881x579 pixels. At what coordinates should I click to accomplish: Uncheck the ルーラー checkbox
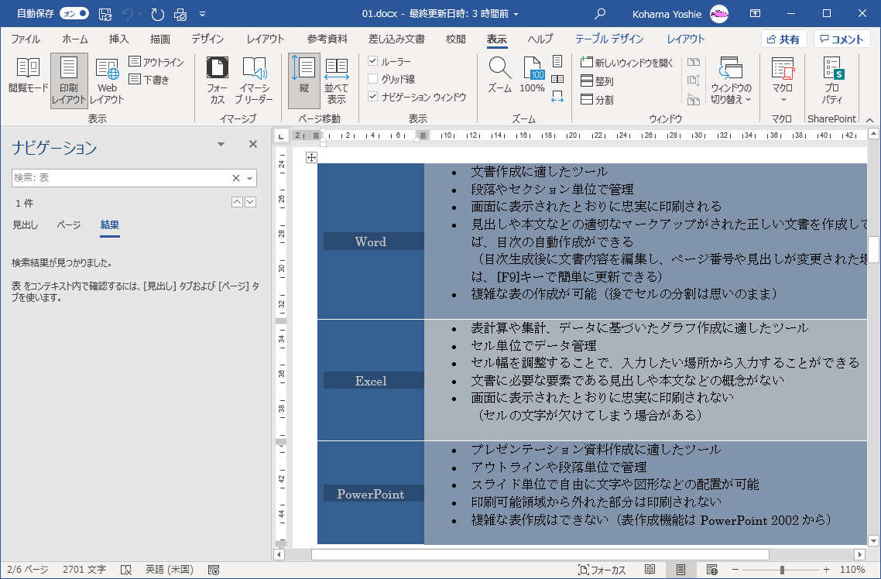[x=373, y=61]
